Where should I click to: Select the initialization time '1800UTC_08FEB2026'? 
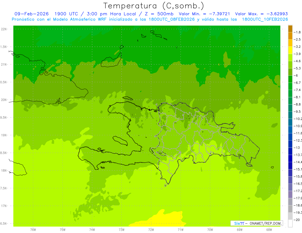(171, 19)
